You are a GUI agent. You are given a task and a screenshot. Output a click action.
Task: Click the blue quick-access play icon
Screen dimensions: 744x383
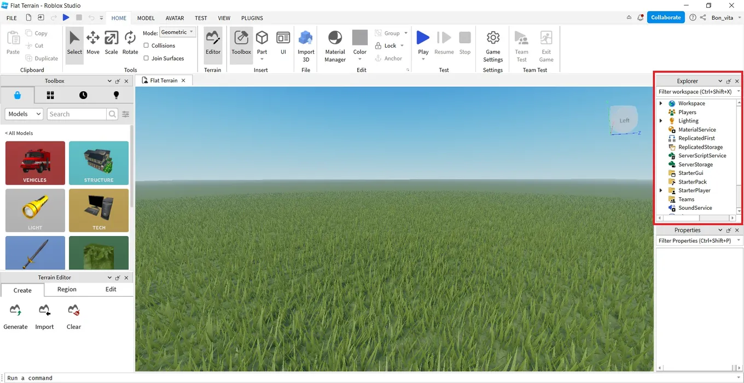[x=66, y=17]
